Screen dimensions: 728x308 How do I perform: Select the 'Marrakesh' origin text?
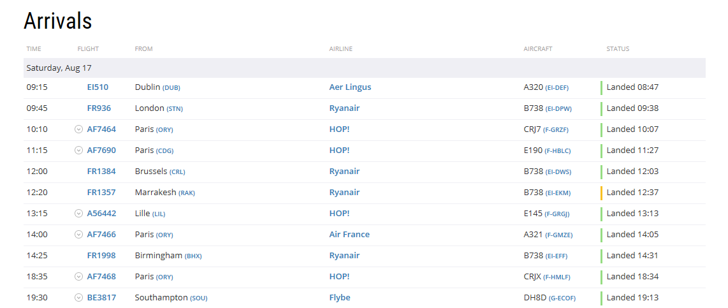pyautogui.click(x=156, y=193)
